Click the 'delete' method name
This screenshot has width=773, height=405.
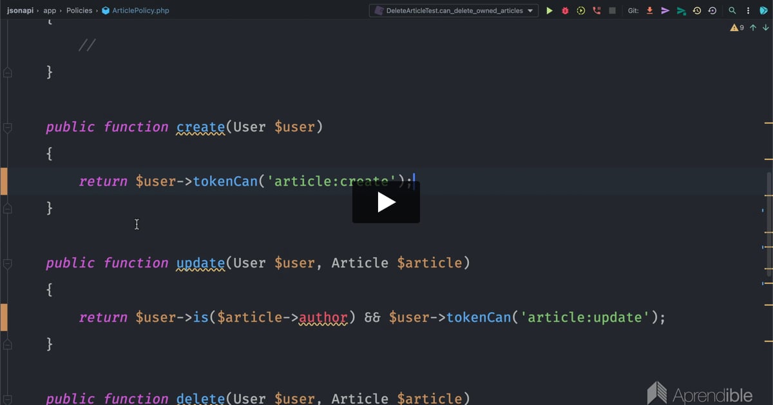tap(200, 399)
